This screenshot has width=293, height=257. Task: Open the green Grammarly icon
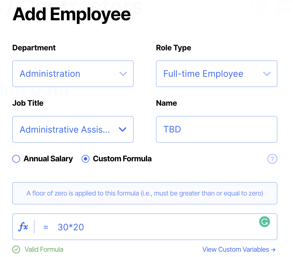point(264,222)
